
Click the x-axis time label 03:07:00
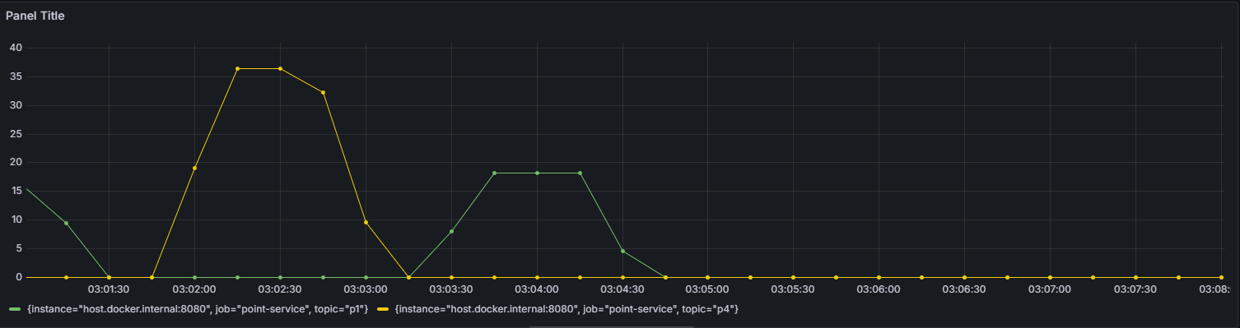[1050, 289]
